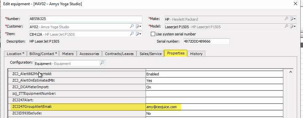The image size is (303, 118).
Task: Select the ZCJID593Exclude property label
Action: tap(27, 113)
